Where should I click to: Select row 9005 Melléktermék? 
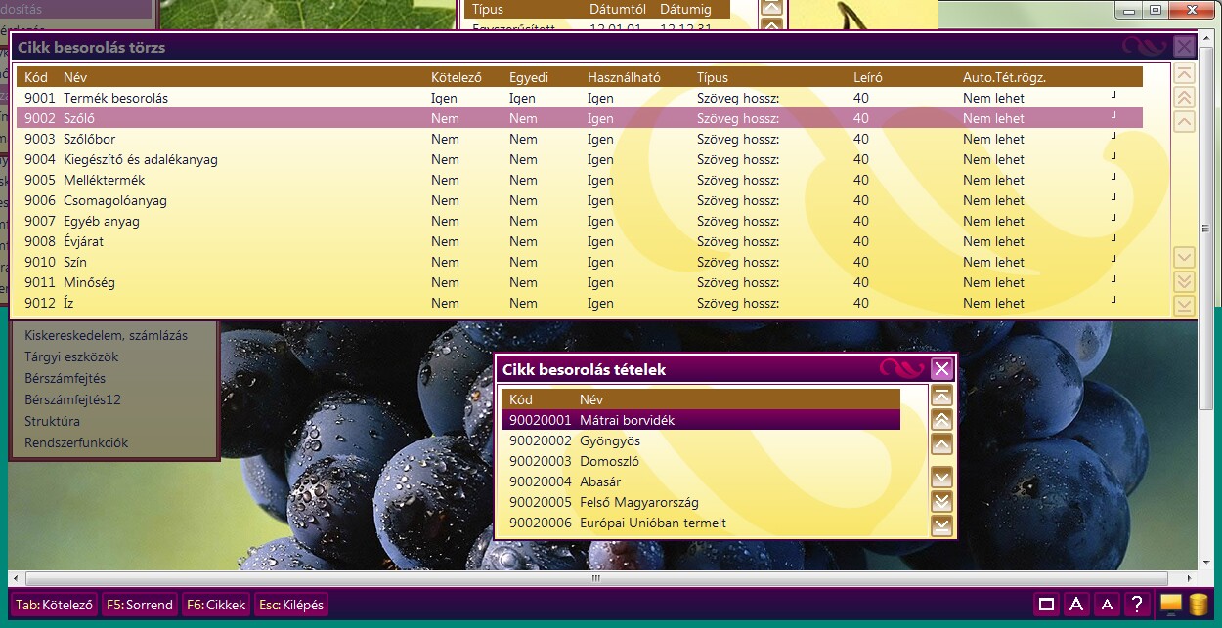579,180
